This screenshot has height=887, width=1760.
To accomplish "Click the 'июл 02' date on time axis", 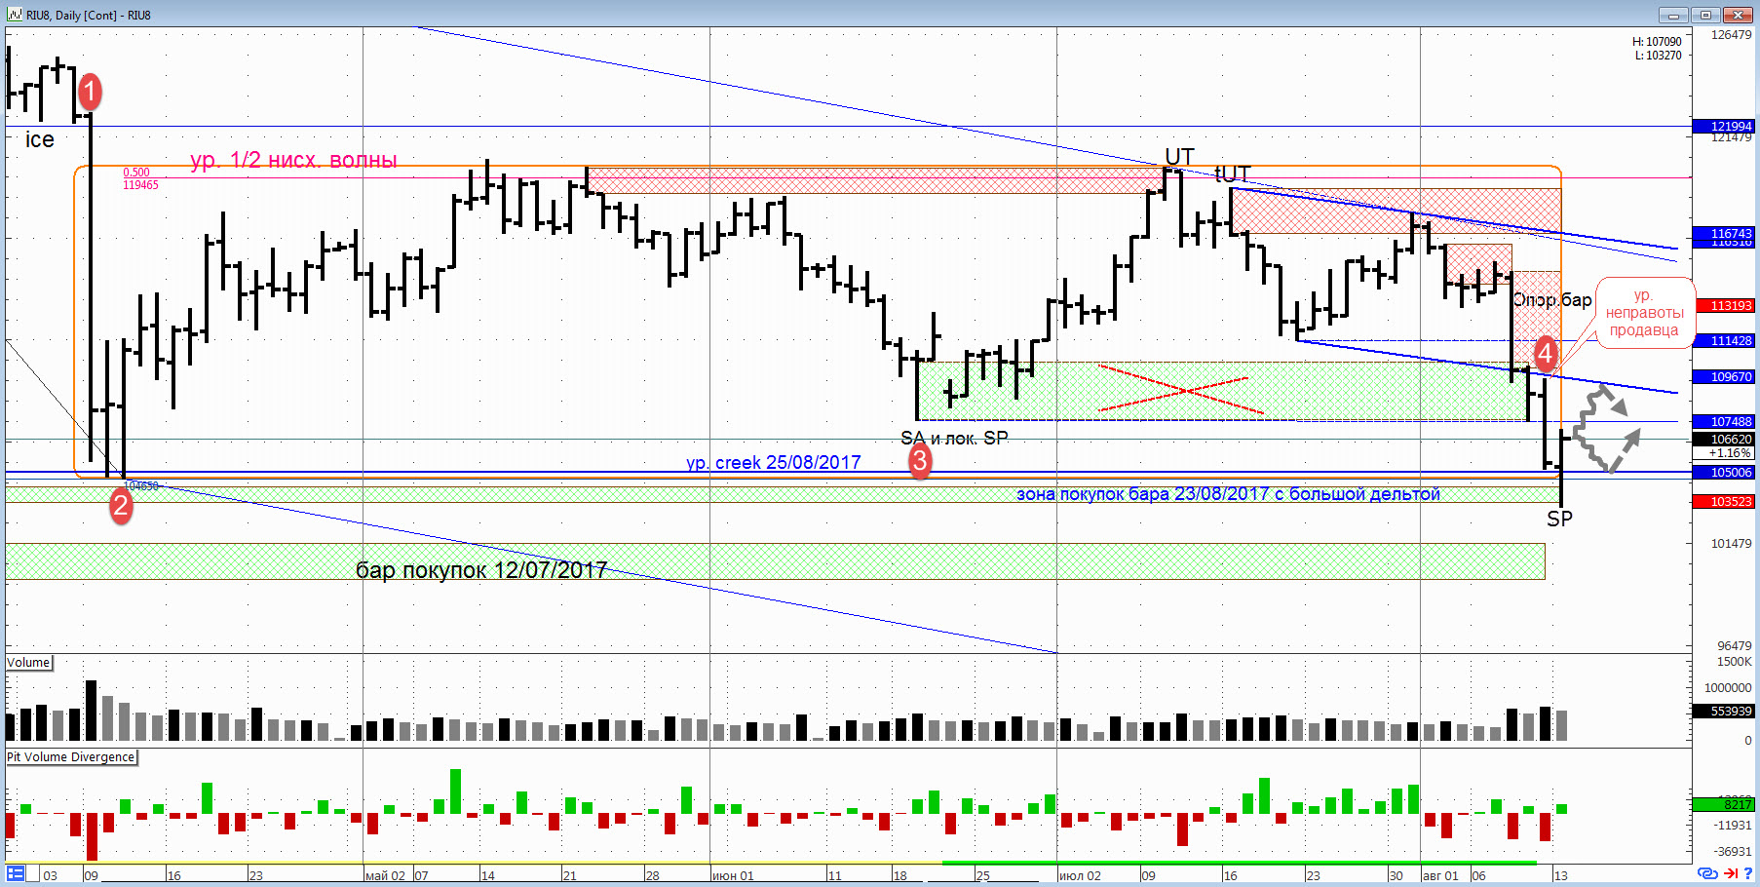I will click(1080, 875).
